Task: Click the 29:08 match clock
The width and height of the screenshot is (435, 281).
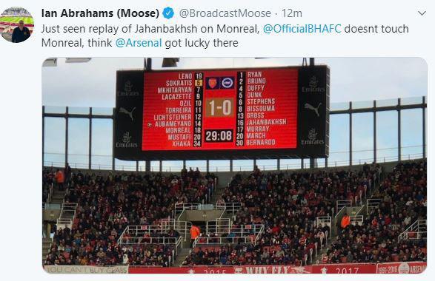Action: pyautogui.click(x=219, y=136)
